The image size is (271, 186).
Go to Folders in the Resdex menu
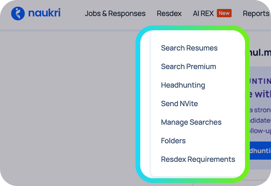tap(173, 141)
